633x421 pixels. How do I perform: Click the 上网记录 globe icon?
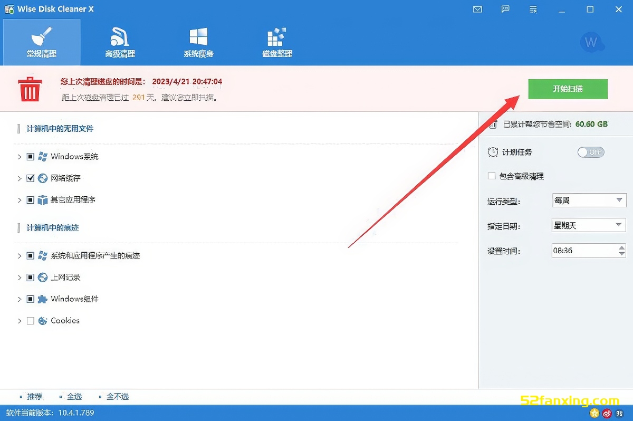(43, 278)
